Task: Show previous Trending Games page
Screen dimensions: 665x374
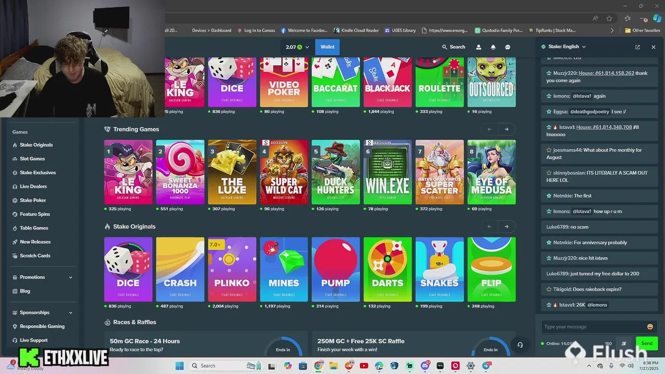Action: click(489, 129)
